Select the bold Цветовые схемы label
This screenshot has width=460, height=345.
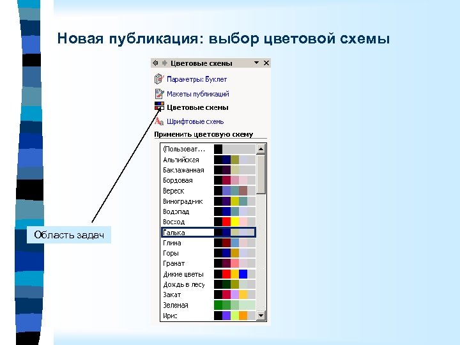point(197,107)
